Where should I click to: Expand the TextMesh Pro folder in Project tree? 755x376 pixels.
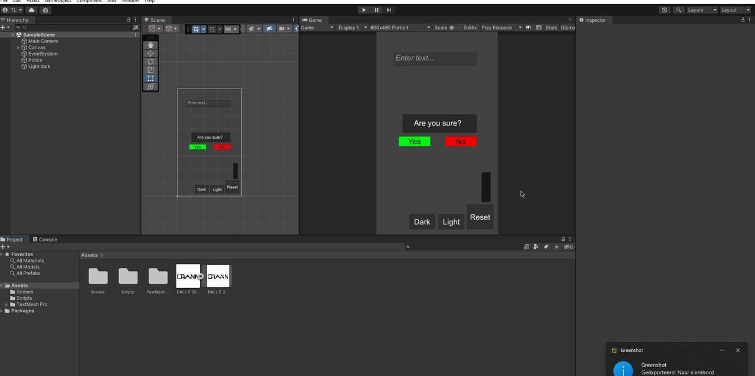(6, 305)
